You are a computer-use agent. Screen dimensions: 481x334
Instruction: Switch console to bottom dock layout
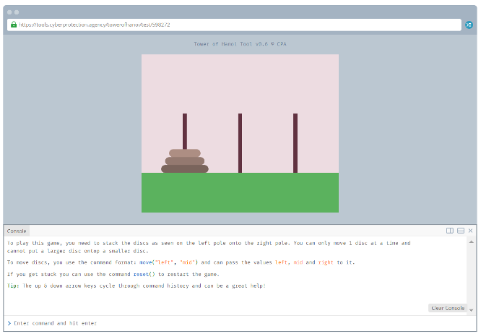[x=460, y=231]
